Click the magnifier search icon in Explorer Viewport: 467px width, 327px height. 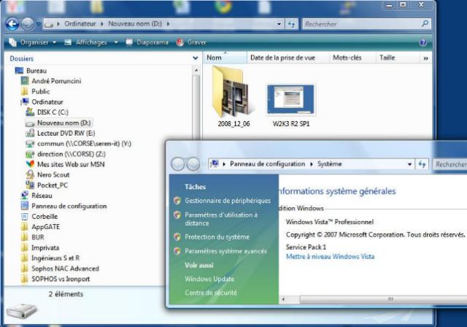425,23
